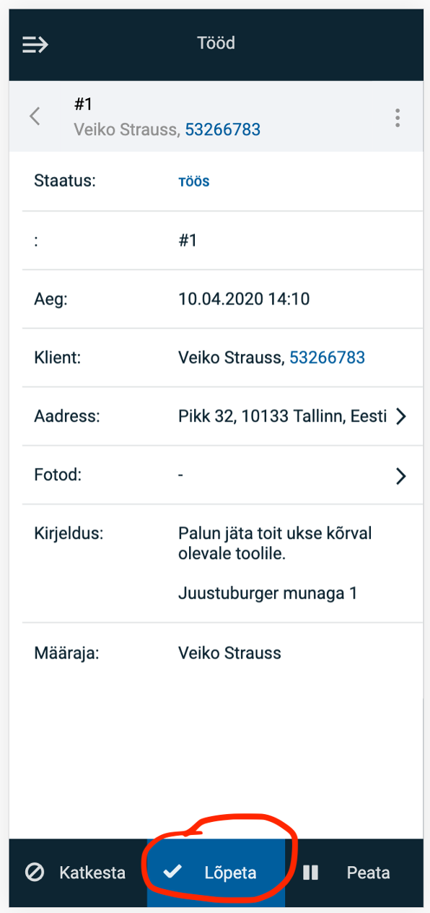This screenshot has height=913, width=430.
Task: Expand the Fotod row chevron
Action: click(x=401, y=475)
